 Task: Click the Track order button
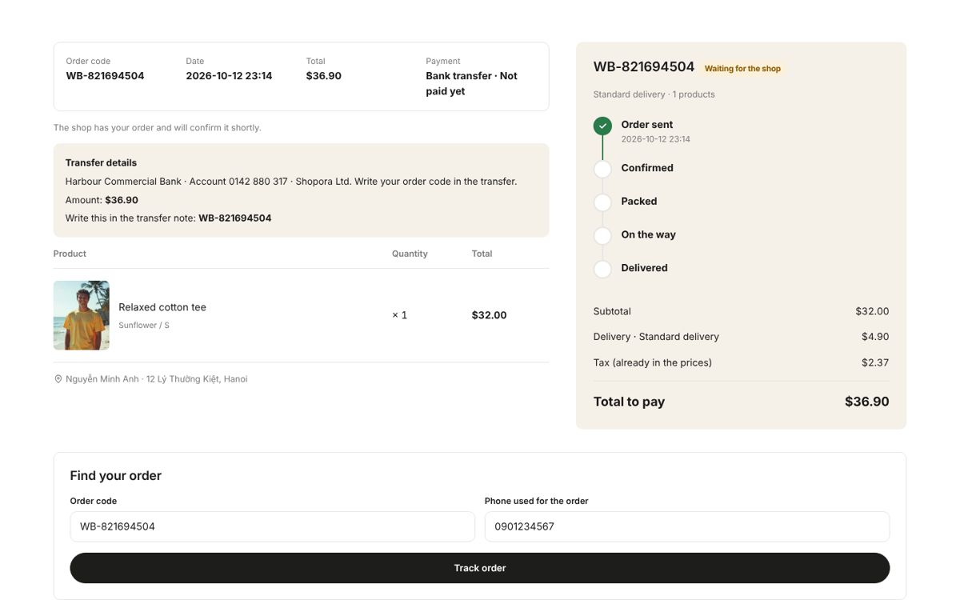(480, 568)
